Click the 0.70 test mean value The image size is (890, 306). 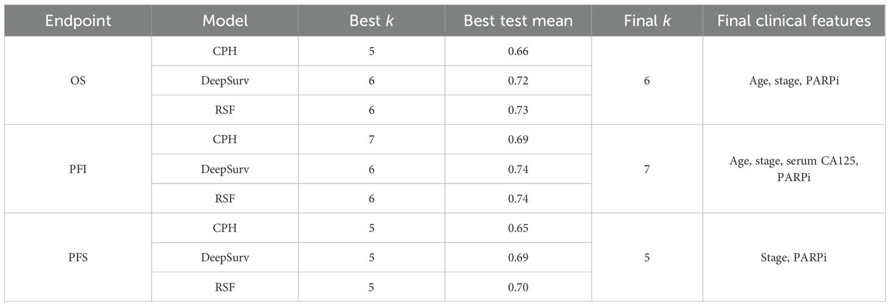pos(518,286)
